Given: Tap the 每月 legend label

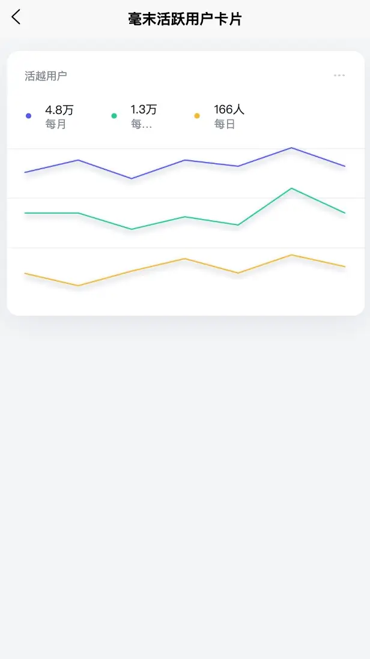Looking at the screenshot, I should pos(56,125).
